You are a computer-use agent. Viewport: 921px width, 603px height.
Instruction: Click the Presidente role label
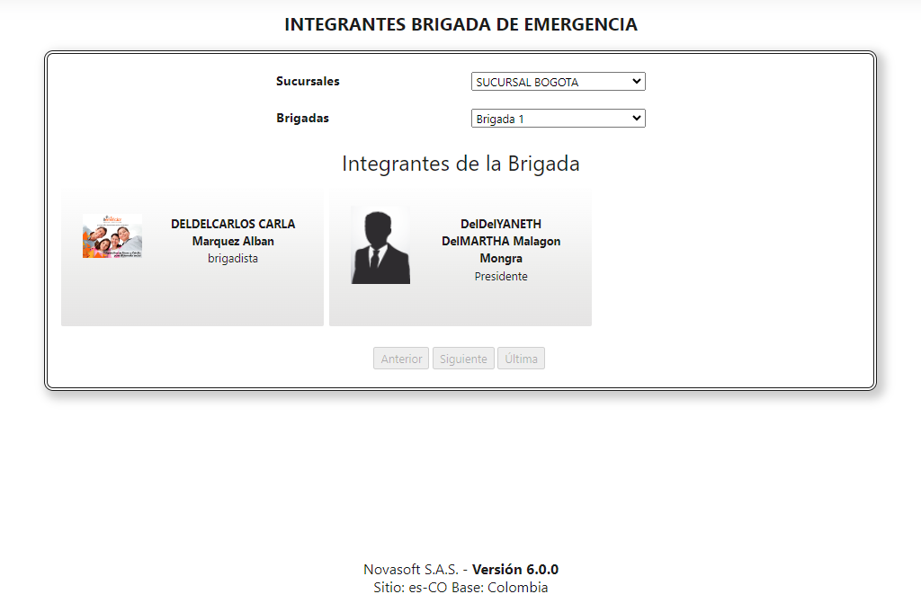pos(501,276)
